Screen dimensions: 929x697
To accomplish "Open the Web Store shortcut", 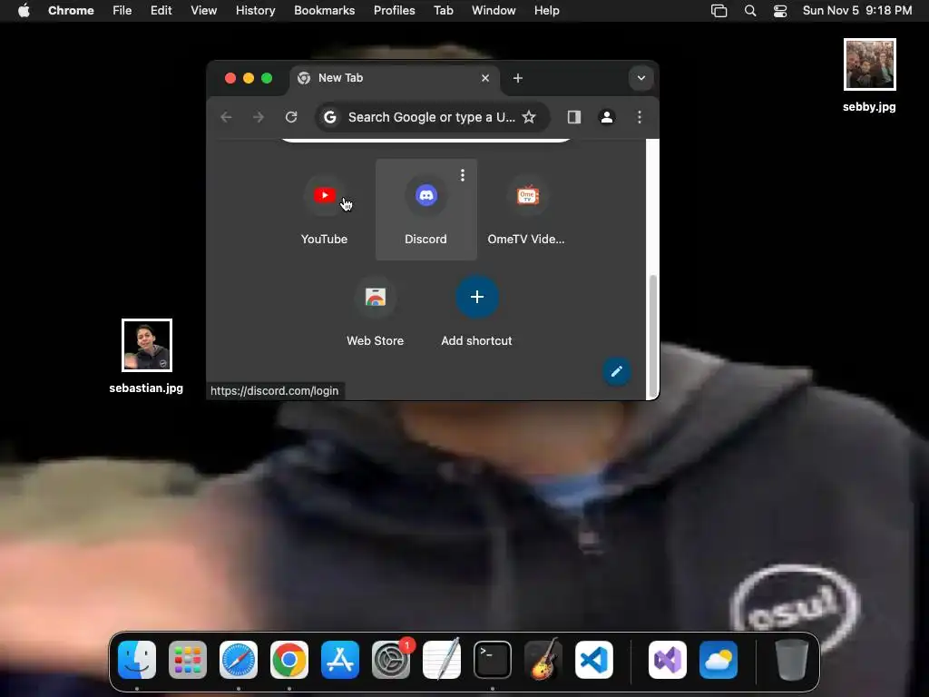I will (375, 311).
